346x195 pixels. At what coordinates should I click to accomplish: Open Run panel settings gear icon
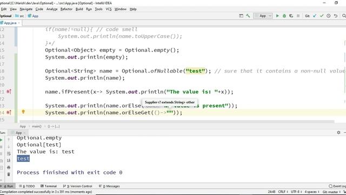tap(338, 132)
